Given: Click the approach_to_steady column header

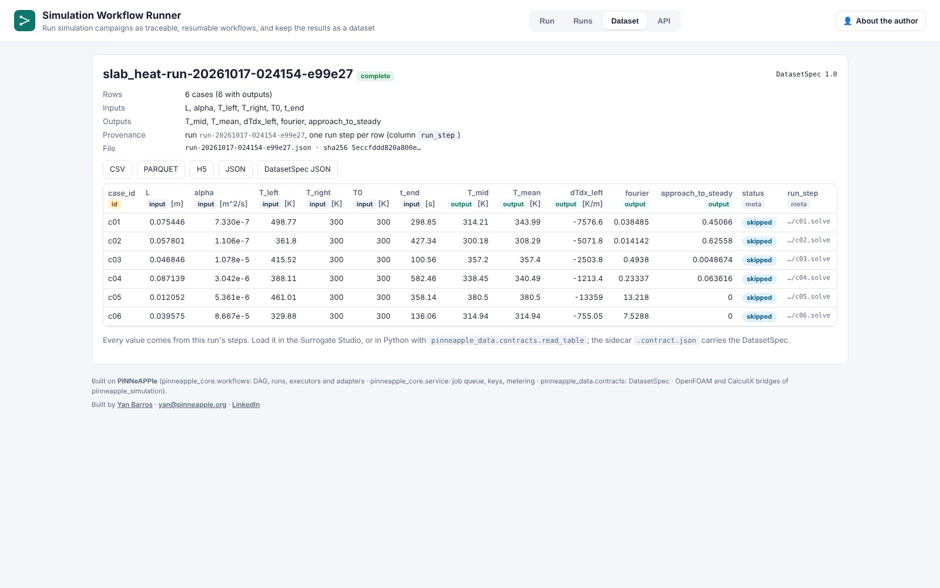Looking at the screenshot, I should (696, 198).
